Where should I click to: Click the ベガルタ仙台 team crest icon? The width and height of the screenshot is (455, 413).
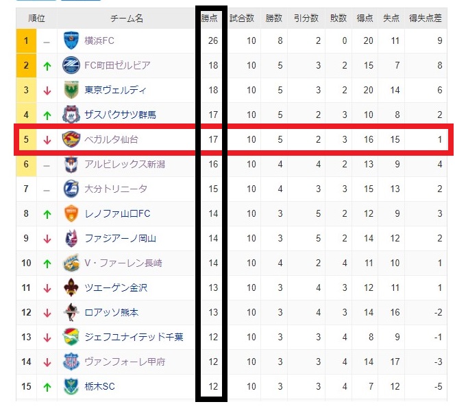pos(71,140)
